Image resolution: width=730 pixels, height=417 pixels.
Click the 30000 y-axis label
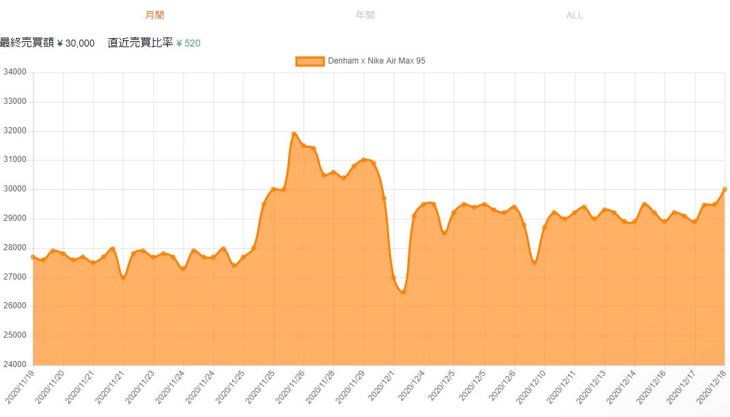click(x=15, y=189)
